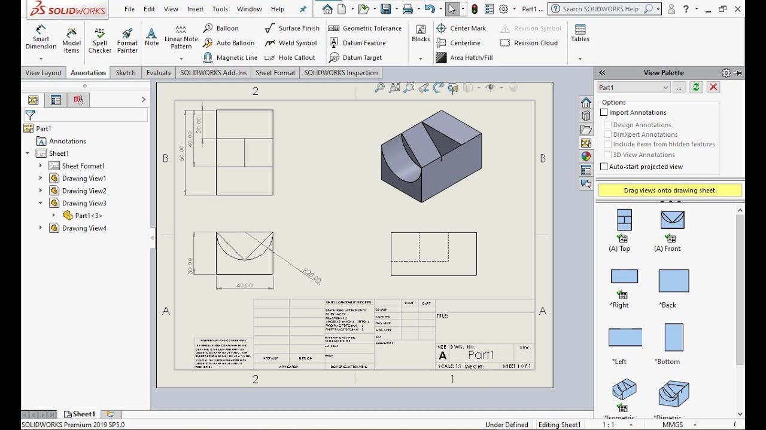Insert a Geometric Tolerance
Image resolution: width=766 pixels, height=430 pixels.
(365, 28)
